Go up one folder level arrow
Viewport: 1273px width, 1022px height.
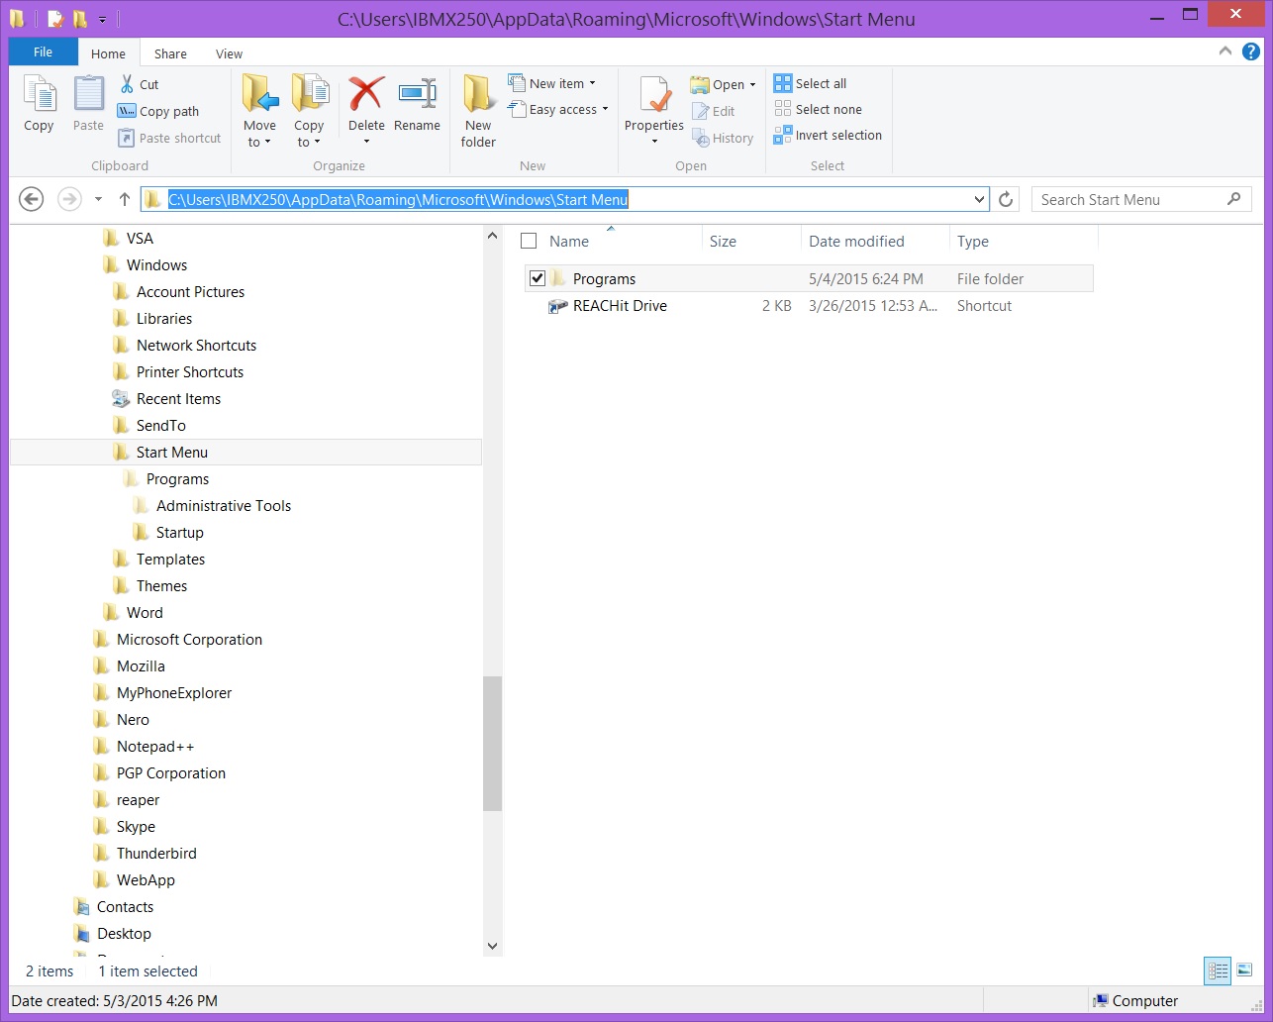click(x=125, y=200)
